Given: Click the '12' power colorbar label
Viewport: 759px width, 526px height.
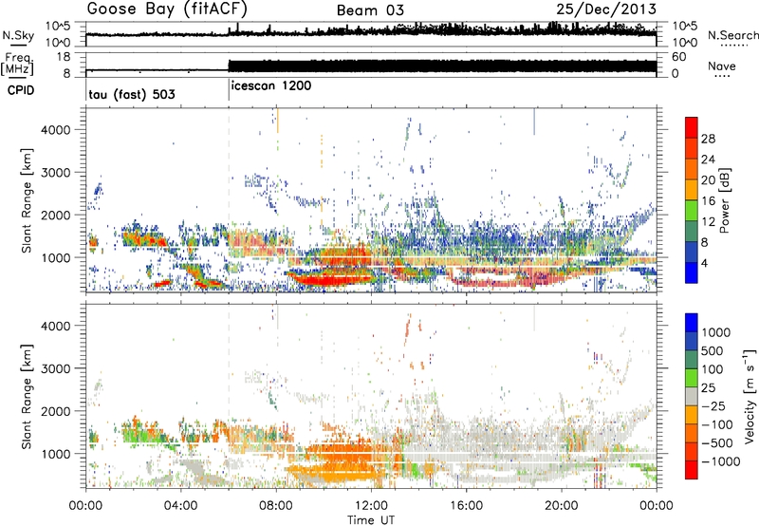Looking at the screenshot, I should tap(709, 221).
